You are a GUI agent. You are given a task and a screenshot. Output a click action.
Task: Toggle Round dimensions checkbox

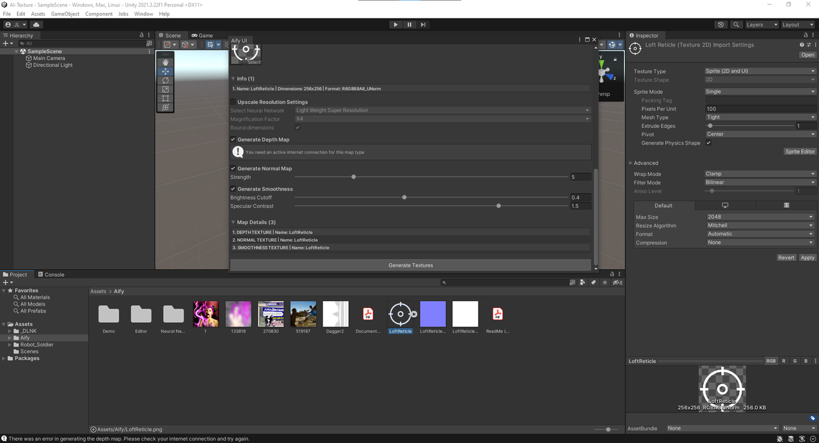point(298,128)
